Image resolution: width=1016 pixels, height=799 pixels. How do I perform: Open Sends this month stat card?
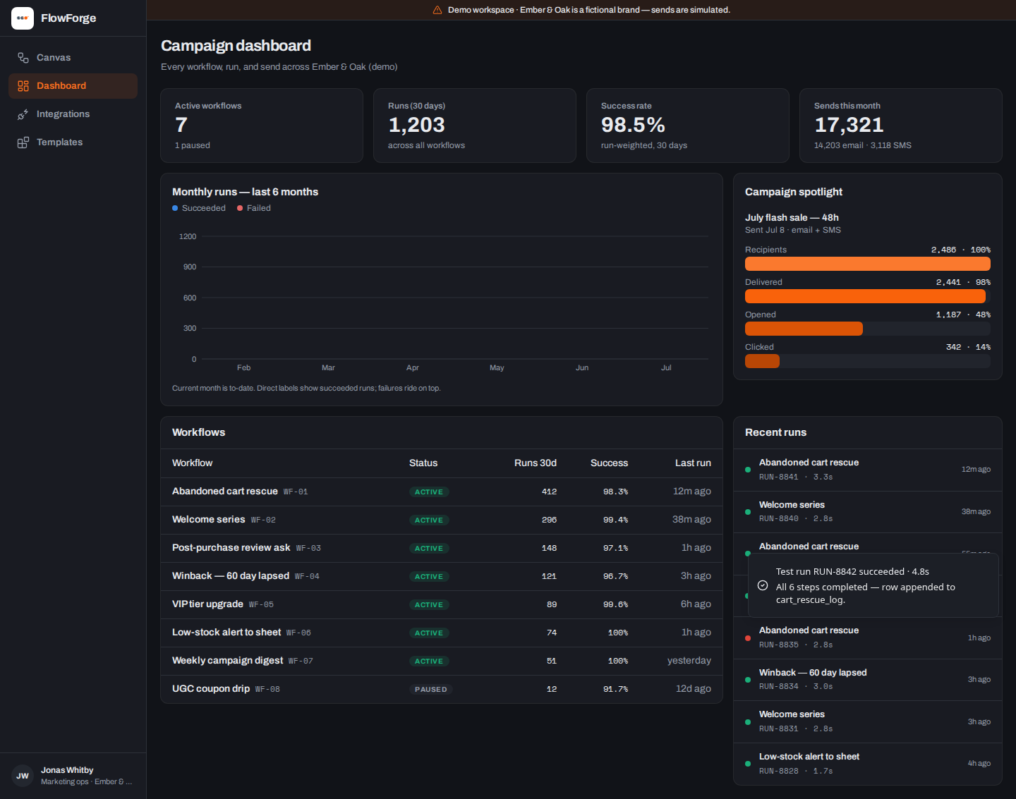point(901,126)
